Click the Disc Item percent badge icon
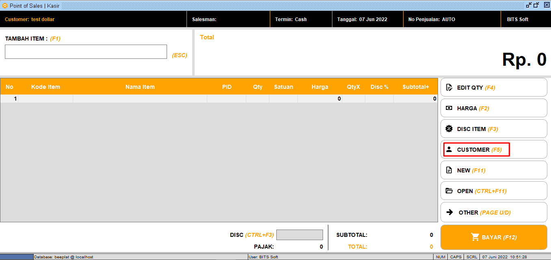Viewport: 551px width, 260px height. 449,129
